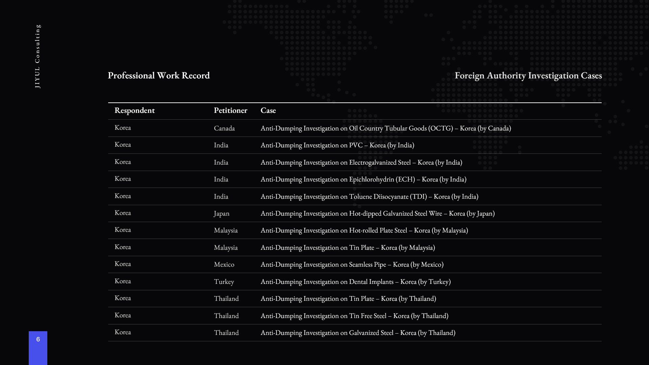Click the 'Petitioner' column header
Image resolution: width=649 pixels, height=365 pixels.
pos(231,111)
